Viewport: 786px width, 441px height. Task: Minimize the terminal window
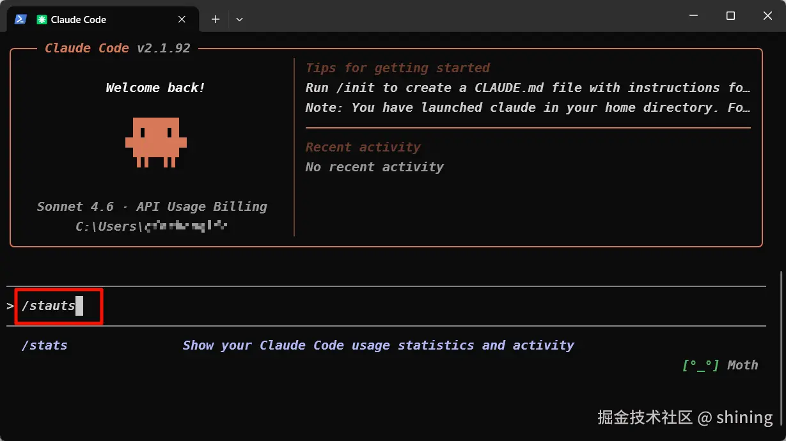pos(693,16)
